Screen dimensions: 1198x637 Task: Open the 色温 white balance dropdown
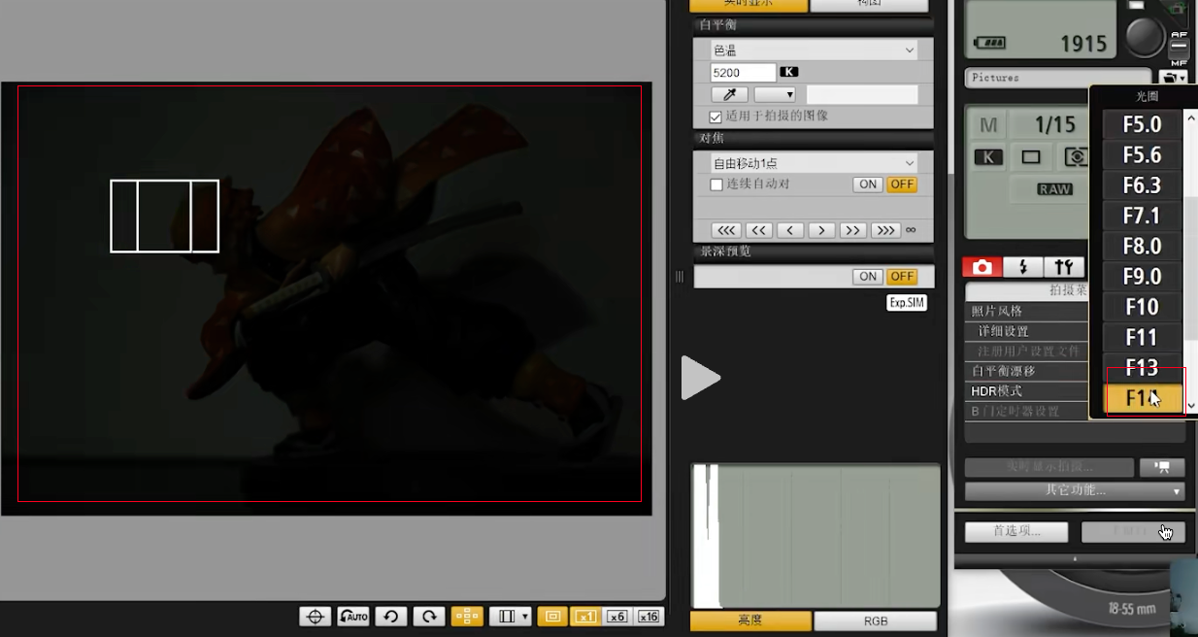[x=814, y=50]
